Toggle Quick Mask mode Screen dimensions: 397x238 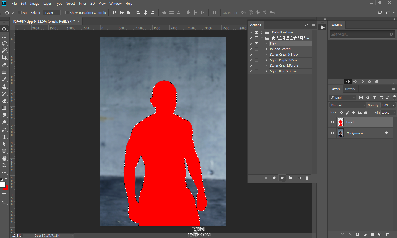[x=4, y=195]
